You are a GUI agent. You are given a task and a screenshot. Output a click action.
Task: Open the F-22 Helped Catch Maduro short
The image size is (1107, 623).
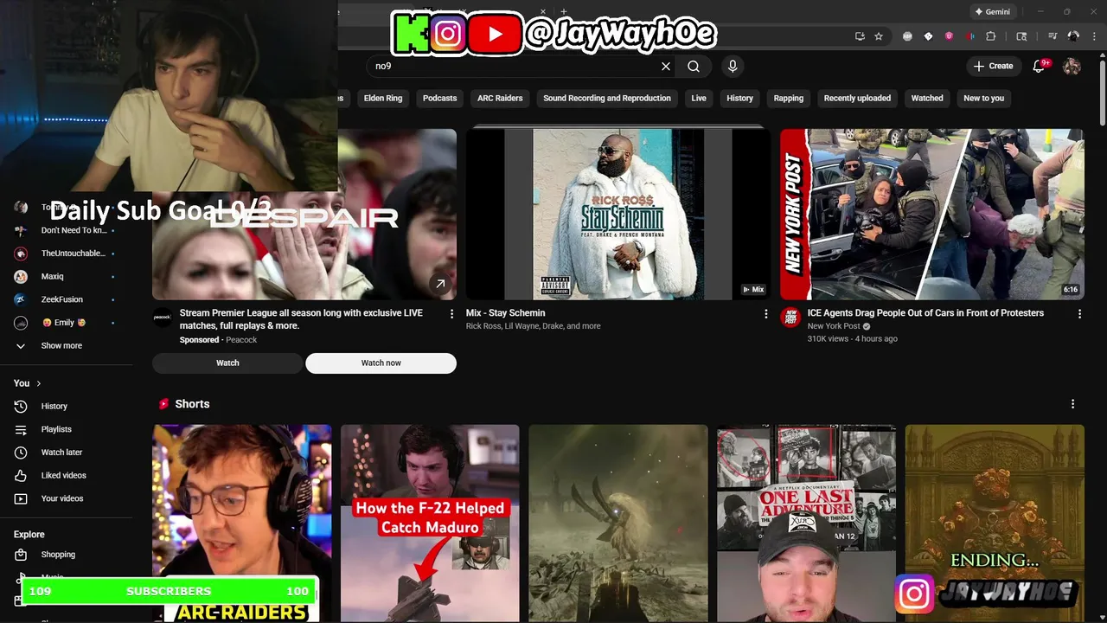430,523
